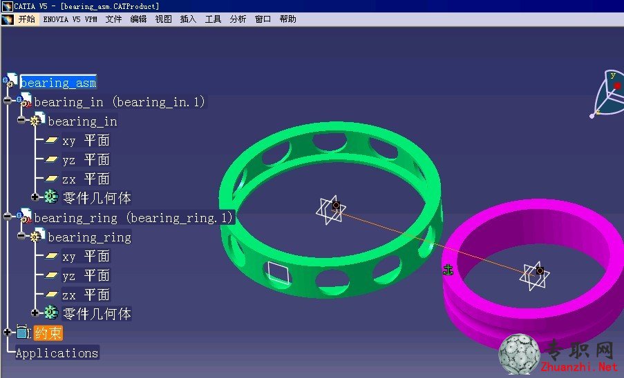Click bearing_ring (bearing_ring.1) instance icon

coord(24,216)
